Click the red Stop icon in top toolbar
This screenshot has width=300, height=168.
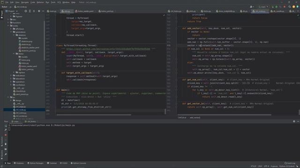(285, 7)
